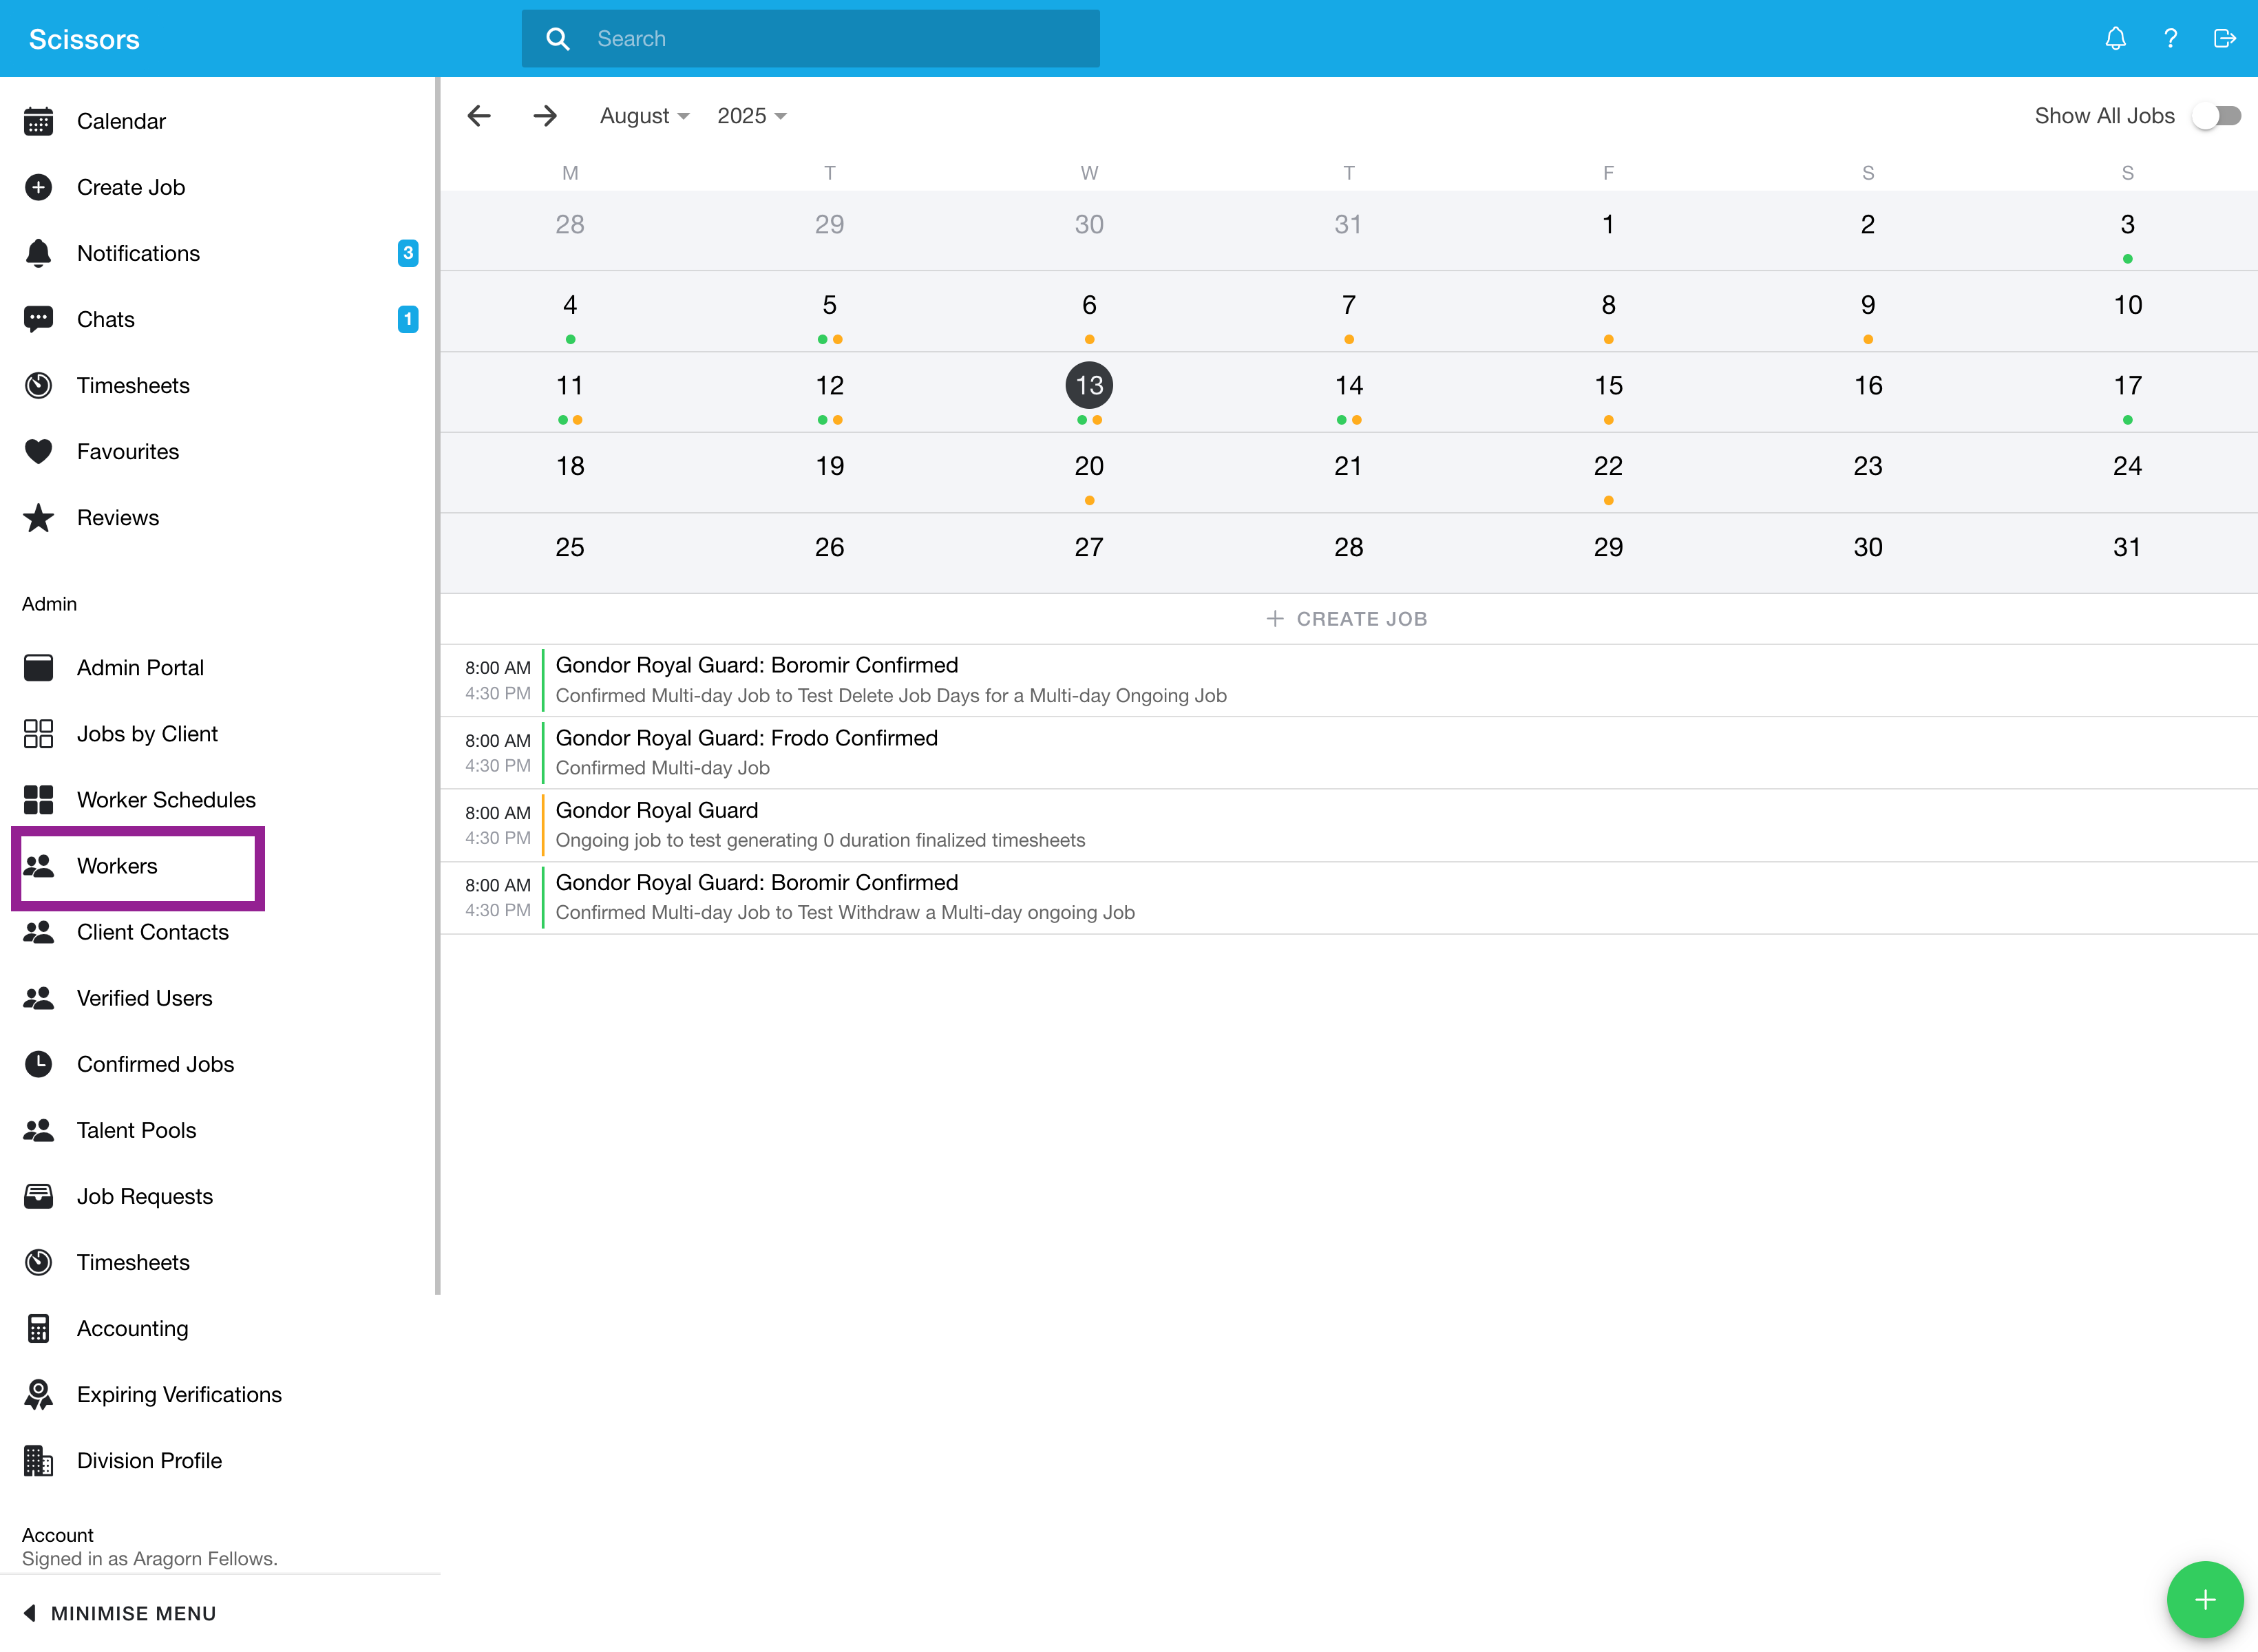The width and height of the screenshot is (2258, 1652).
Task: Expand the 2025 year dropdown
Action: [x=751, y=116]
